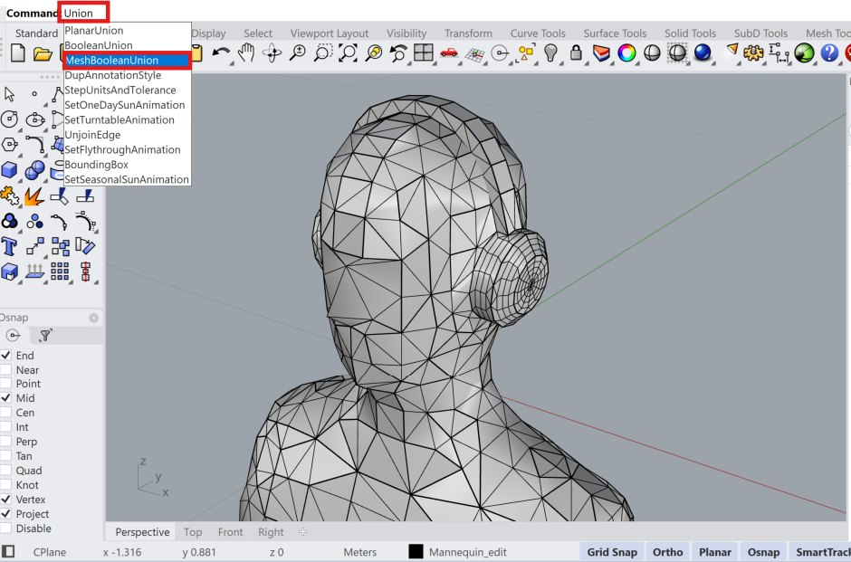Choose StepUnitsAndTolerance from the list
The image size is (851, 562).
pyautogui.click(x=127, y=90)
